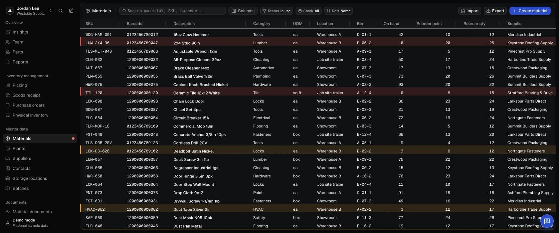Click Door Hinge 3.5in 3pk
The height and width of the screenshot is (233, 559).
pyautogui.click(x=193, y=176)
